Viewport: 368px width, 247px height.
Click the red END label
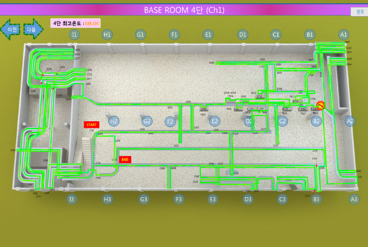pyautogui.click(x=125, y=160)
